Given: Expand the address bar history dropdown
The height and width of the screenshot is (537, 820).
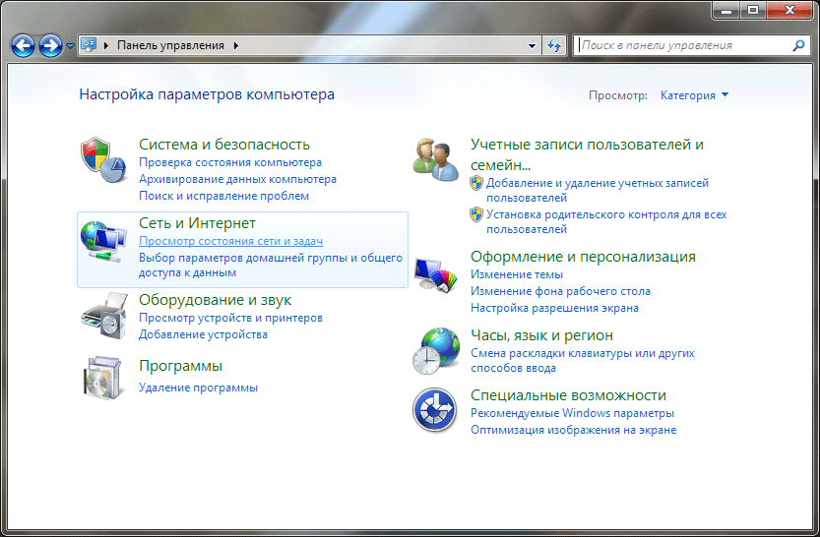Looking at the screenshot, I should pyautogui.click(x=532, y=45).
